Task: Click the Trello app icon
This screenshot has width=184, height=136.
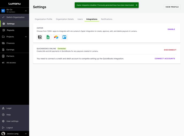Action: pyautogui.click(x=64, y=37)
